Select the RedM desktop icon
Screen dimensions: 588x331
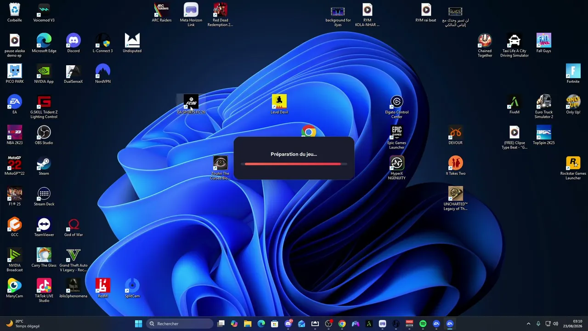click(x=103, y=289)
